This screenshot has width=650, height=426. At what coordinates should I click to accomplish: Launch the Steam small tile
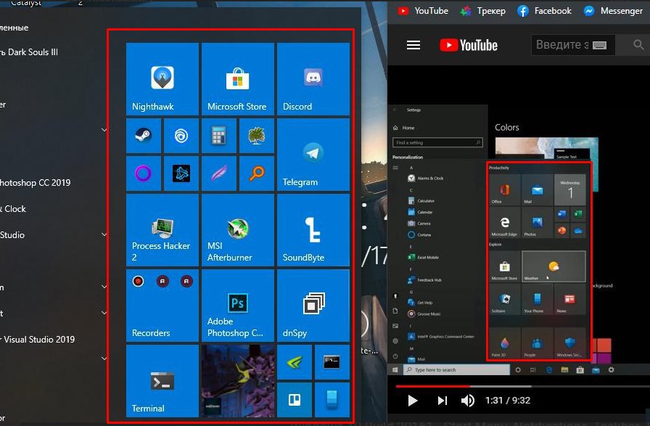[144, 136]
